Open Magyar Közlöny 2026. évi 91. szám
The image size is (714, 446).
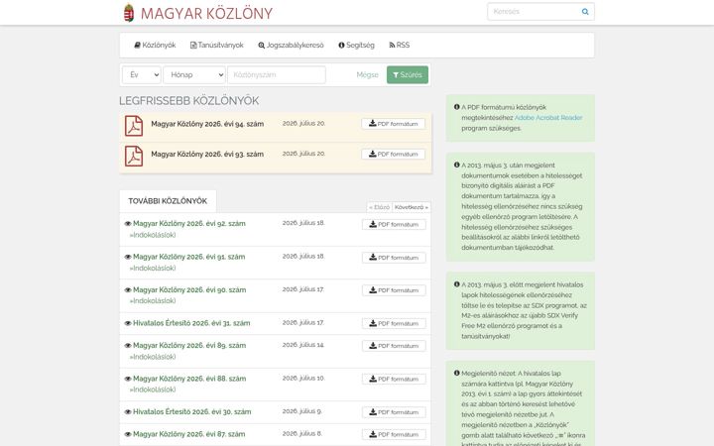[x=189, y=257]
